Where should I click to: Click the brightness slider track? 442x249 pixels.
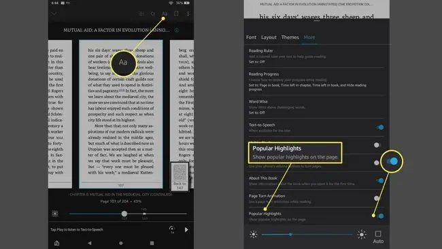pyautogui.click(x=307, y=234)
